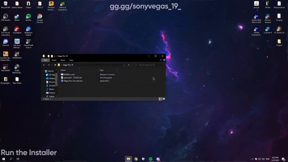Select the Luminar 4 desktop shortcut

coord(268,30)
